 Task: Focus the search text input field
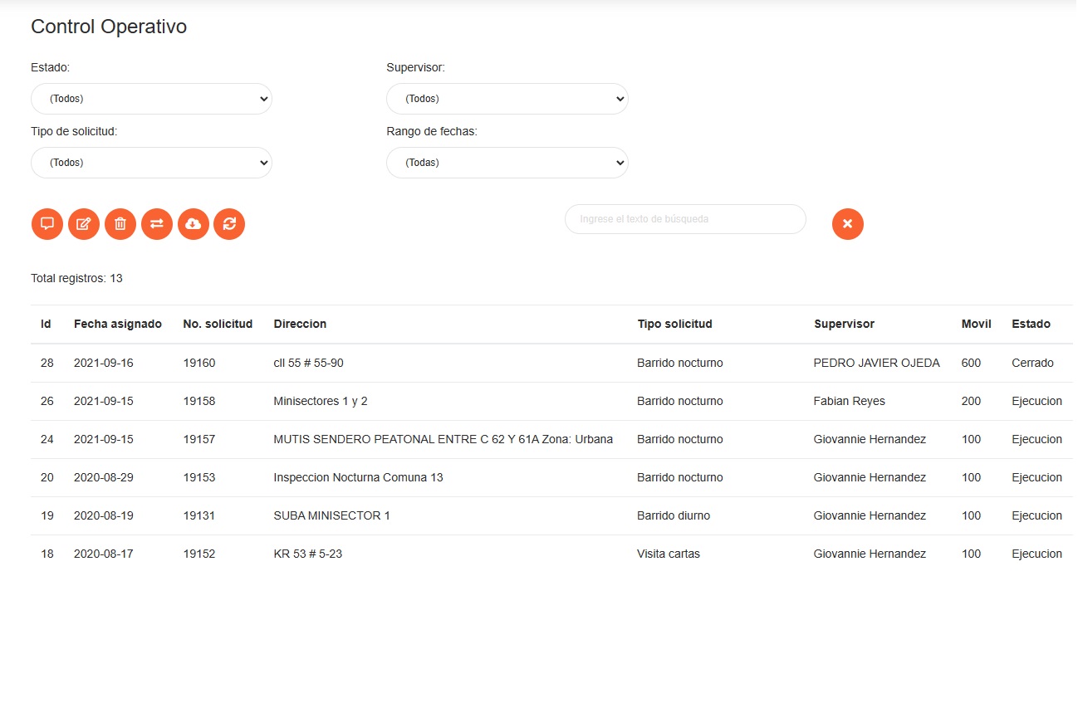click(685, 219)
